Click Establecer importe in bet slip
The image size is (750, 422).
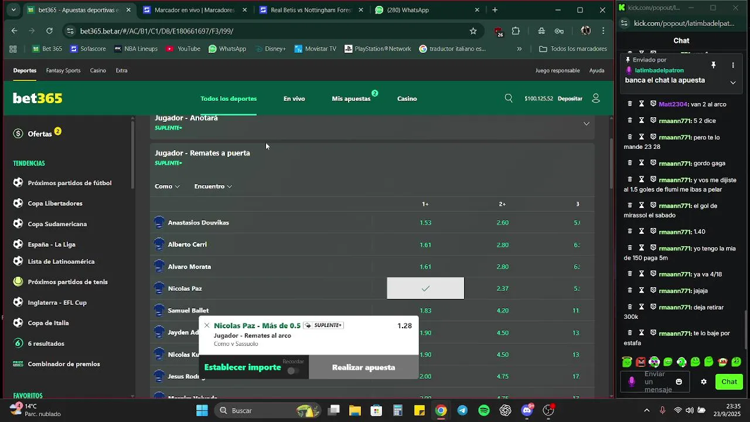(243, 367)
